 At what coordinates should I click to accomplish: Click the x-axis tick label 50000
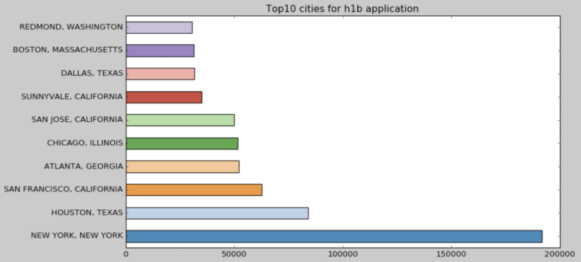pos(234,254)
